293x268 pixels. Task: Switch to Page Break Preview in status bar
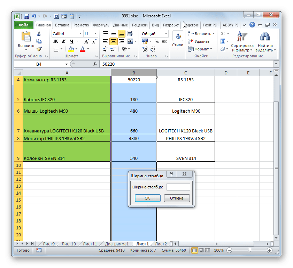[x=208, y=250]
